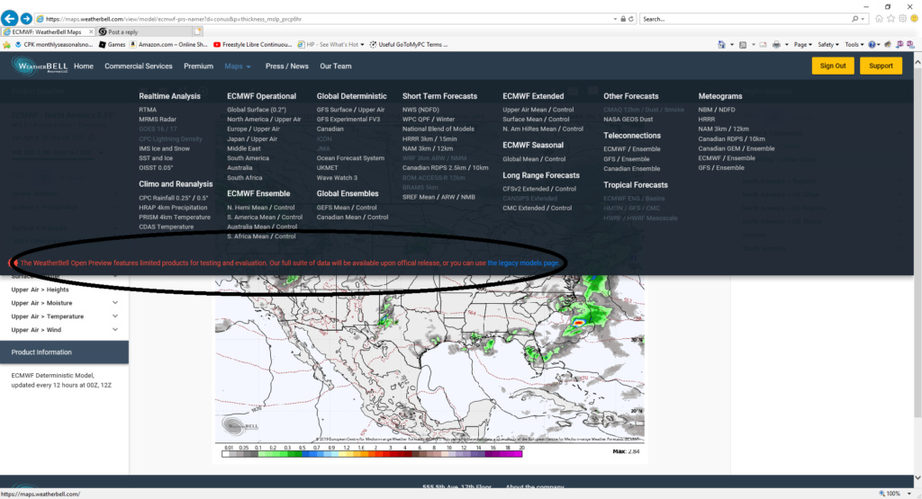Click the Read mail envelope icon
The height and width of the screenshot is (499, 922).
tap(764, 45)
